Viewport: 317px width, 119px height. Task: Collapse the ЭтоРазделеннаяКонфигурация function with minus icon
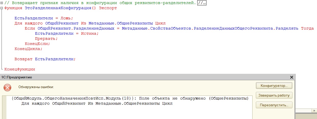[x=2, y=8]
